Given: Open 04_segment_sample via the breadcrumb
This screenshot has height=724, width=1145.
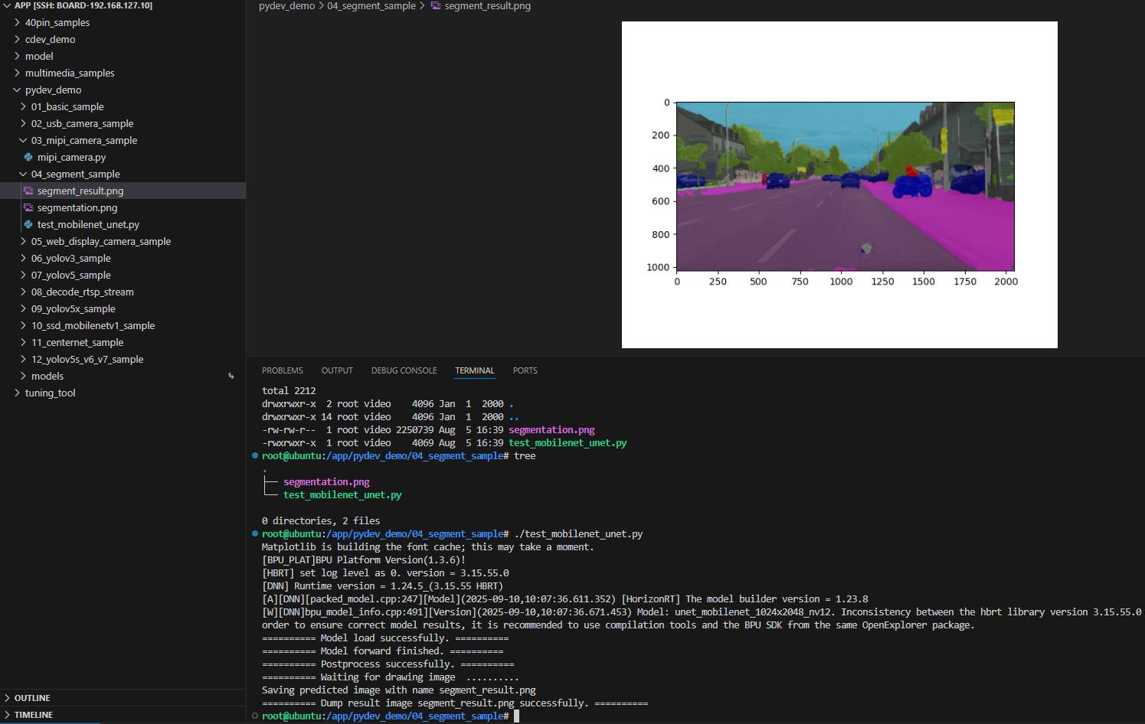Looking at the screenshot, I should (x=371, y=6).
